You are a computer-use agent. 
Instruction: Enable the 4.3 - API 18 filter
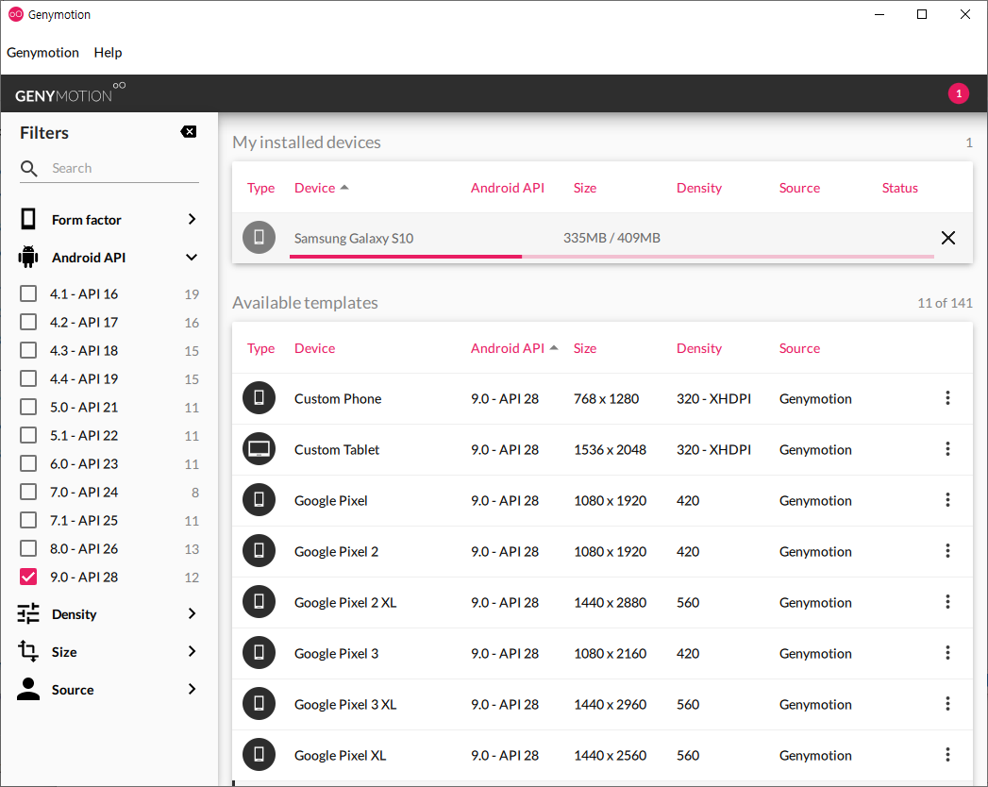click(x=28, y=350)
